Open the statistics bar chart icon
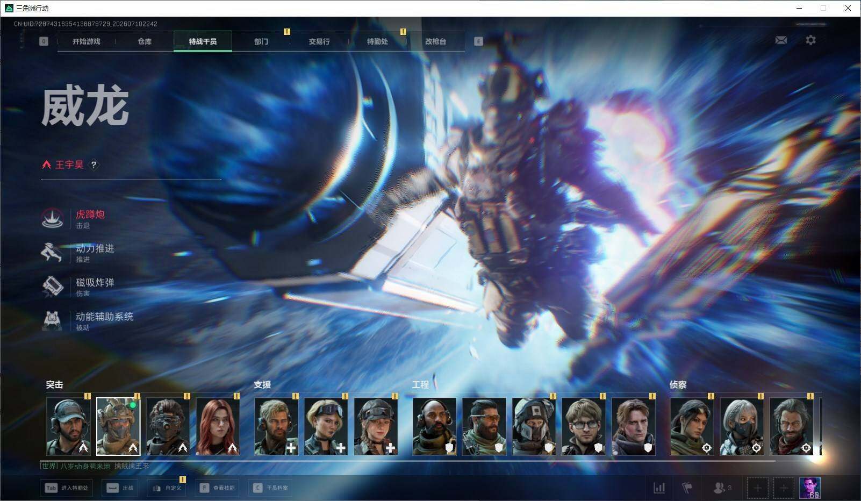Screen dimensions: 861x501 tap(659, 488)
